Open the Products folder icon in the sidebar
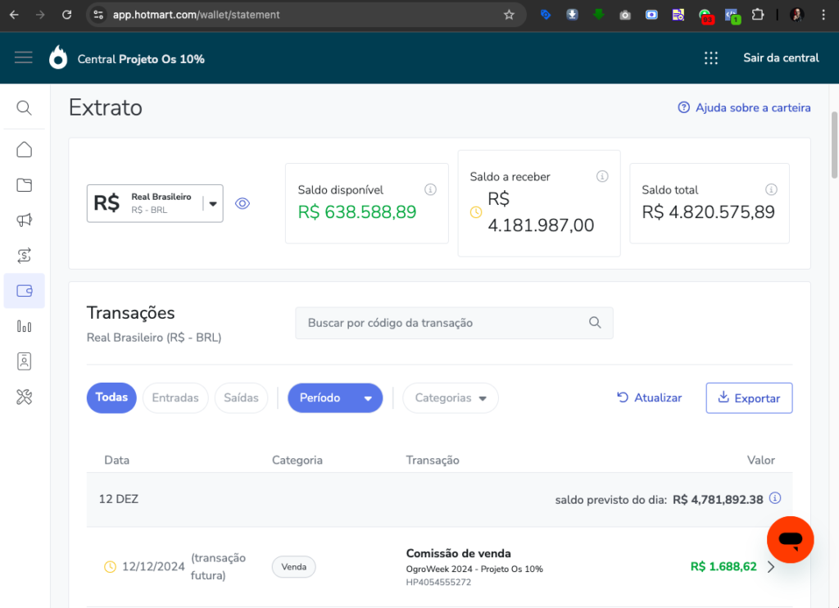839x608 pixels. click(x=25, y=185)
